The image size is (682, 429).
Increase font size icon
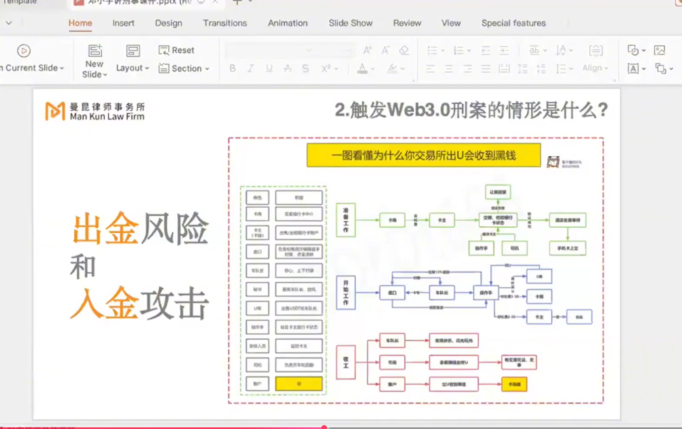[x=367, y=50]
